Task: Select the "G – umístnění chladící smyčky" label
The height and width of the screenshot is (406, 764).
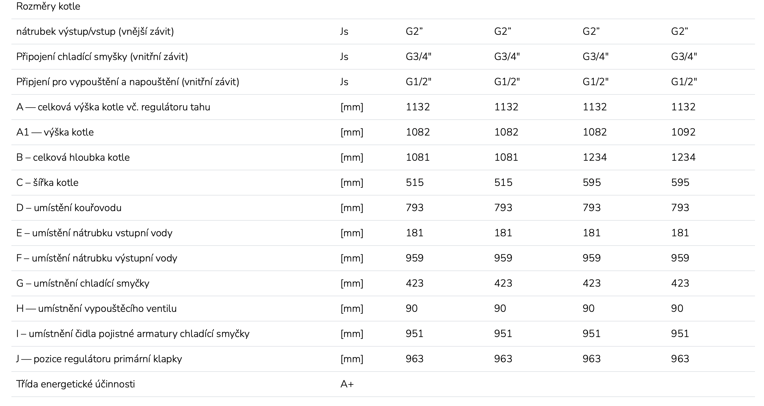Action: click(x=83, y=283)
